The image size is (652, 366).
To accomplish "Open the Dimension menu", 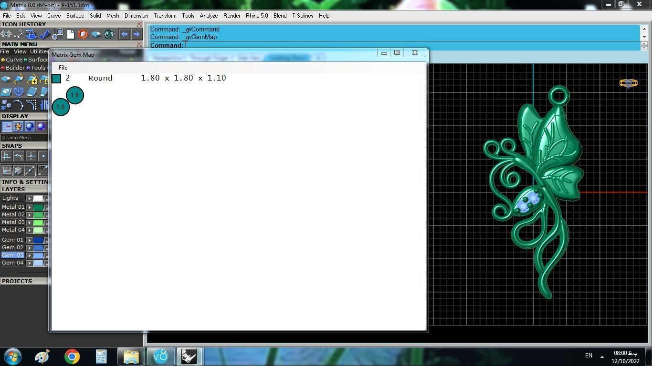I will pos(136,16).
